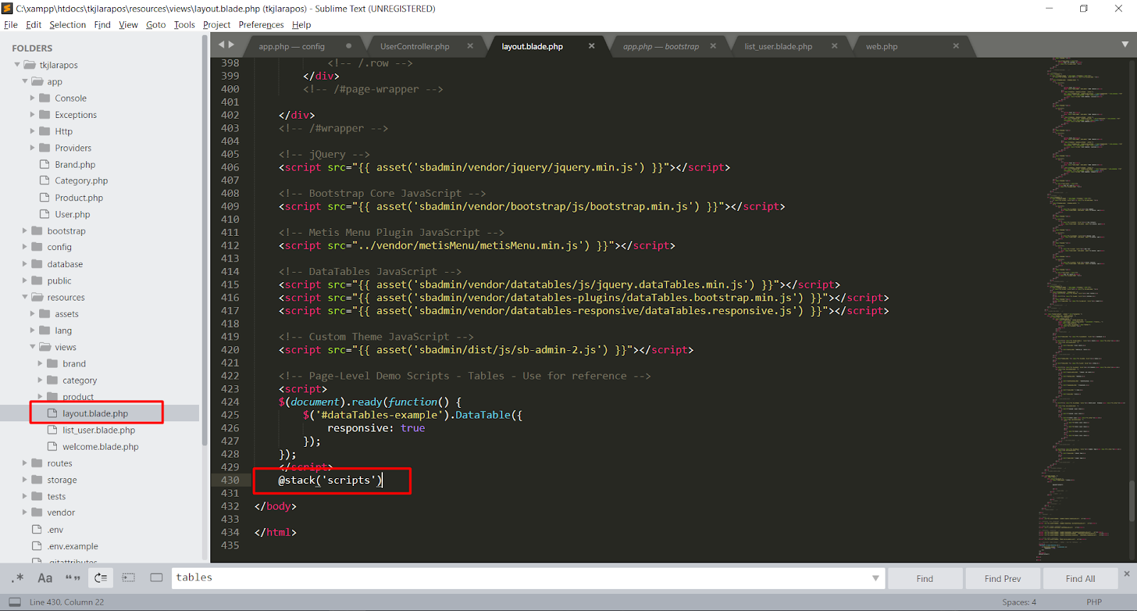
Task: Switch to the app.php — config tab
Action: 291,46
